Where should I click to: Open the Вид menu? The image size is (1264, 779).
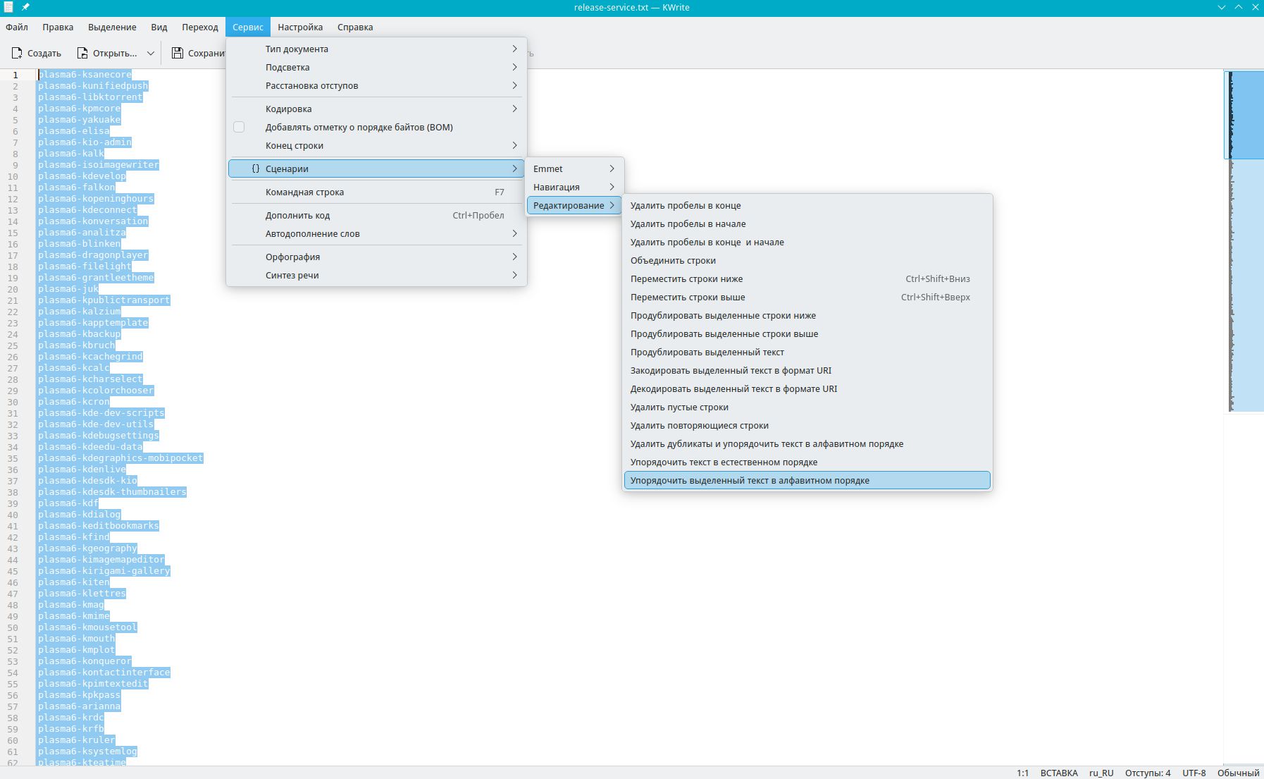click(x=159, y=27)
